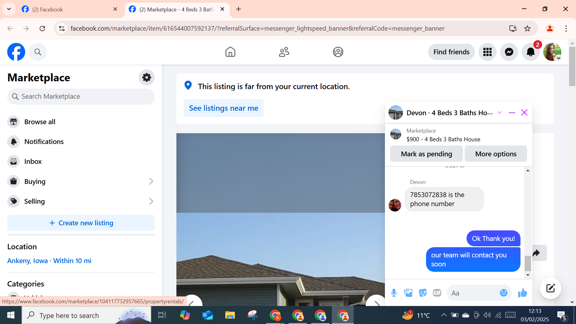Close the (2) Facebook tab

pyautogui.click(x=115, y=9)
